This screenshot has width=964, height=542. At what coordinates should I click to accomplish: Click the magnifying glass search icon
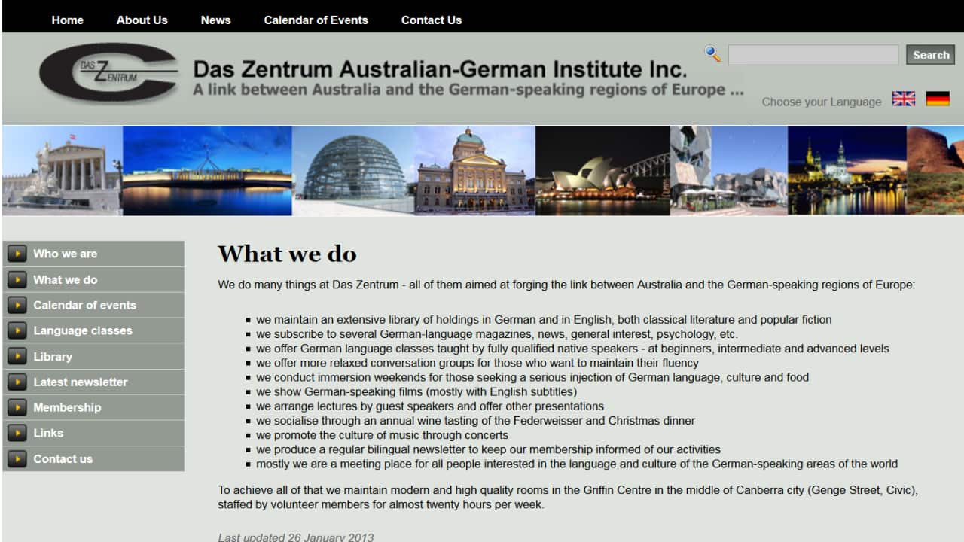pyautogui.click(x=712, y=53)
